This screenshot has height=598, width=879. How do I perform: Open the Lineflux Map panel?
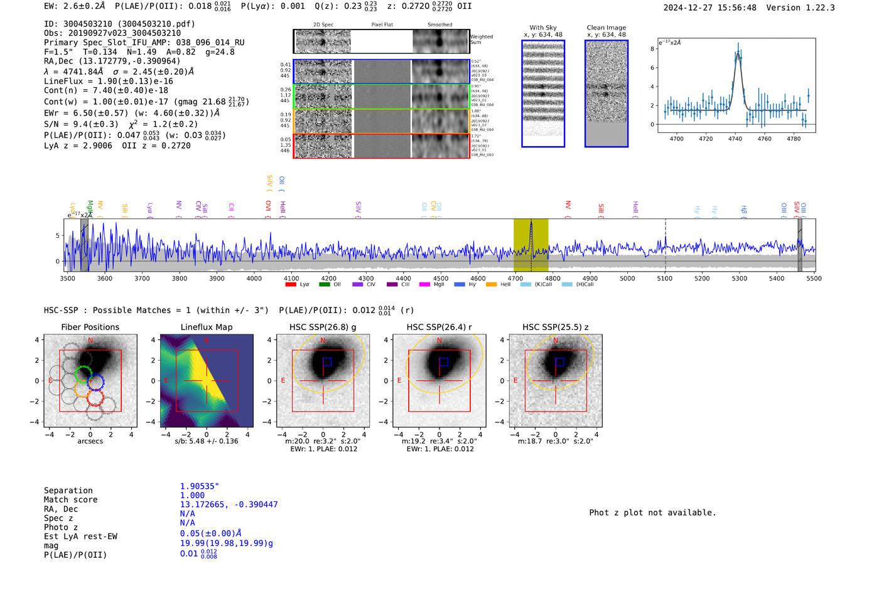[x=207, y=381]
